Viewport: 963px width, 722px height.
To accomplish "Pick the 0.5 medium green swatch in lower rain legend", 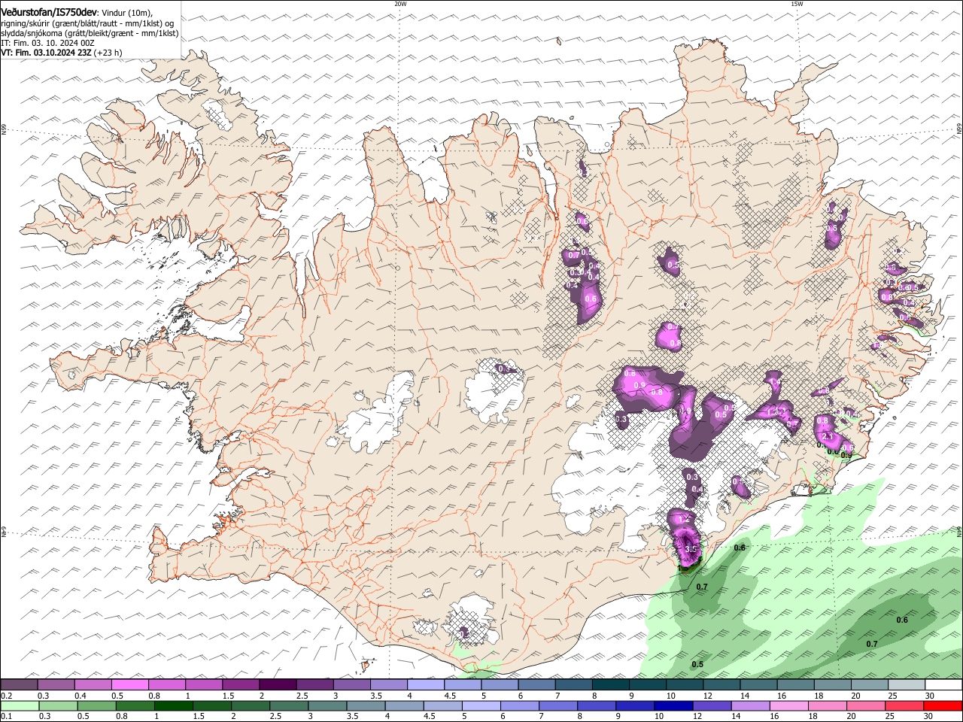I will pyautogui.click(x=97, y=706).
